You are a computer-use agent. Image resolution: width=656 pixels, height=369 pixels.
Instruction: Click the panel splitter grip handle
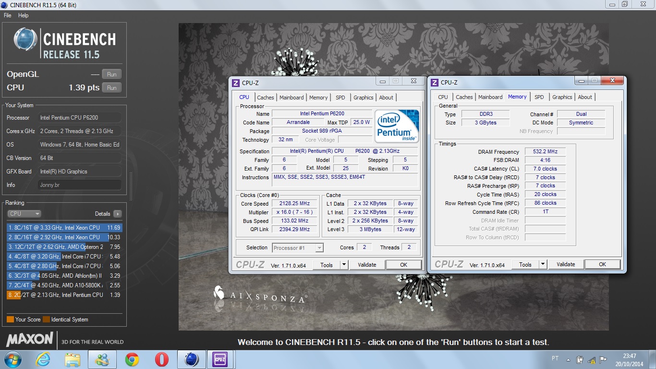[130, 186]
